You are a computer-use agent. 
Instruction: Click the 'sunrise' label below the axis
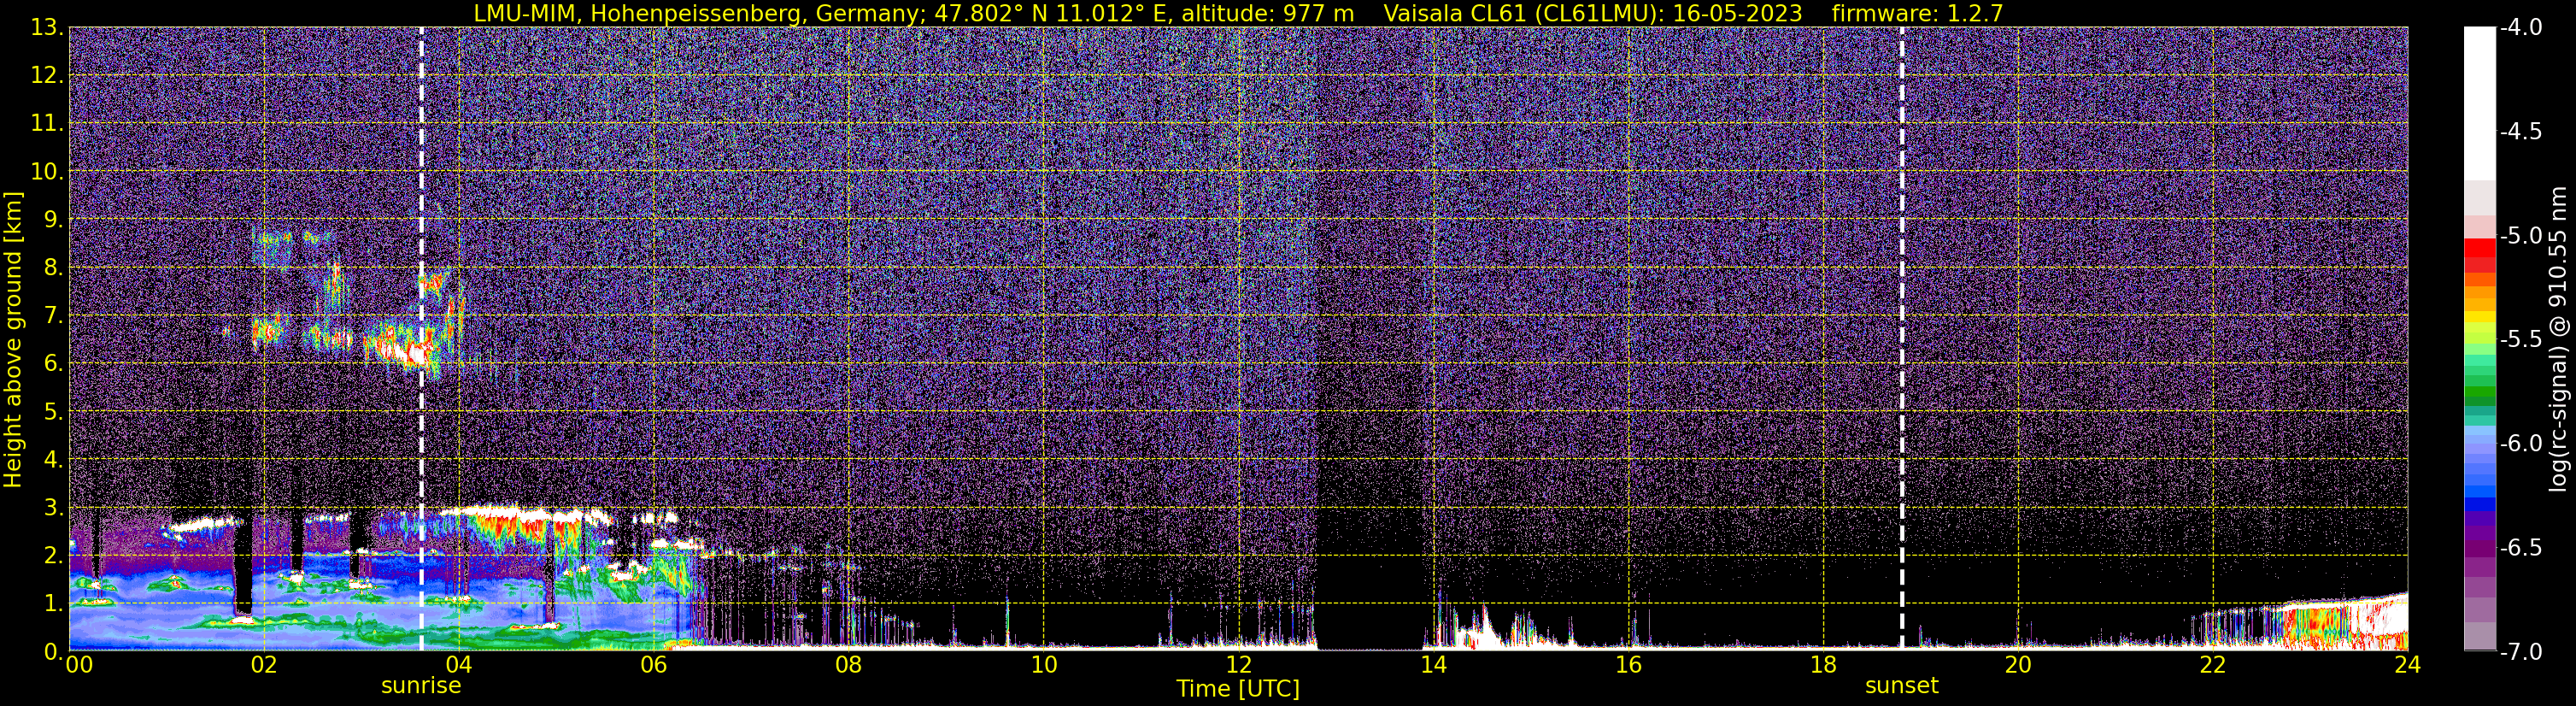click(x=421, y=686)
